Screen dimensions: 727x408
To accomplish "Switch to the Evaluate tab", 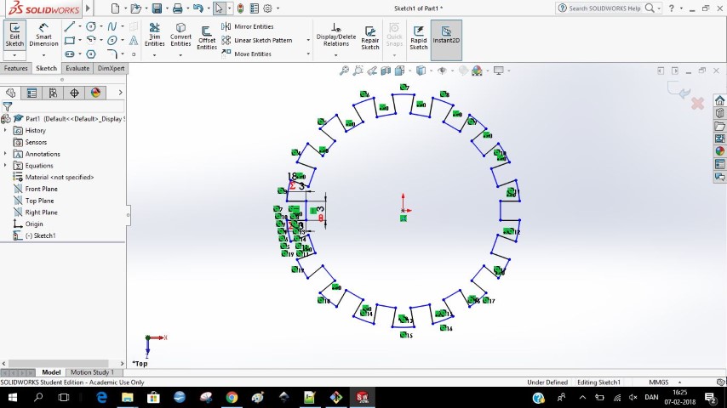I will tap(77, 68).
